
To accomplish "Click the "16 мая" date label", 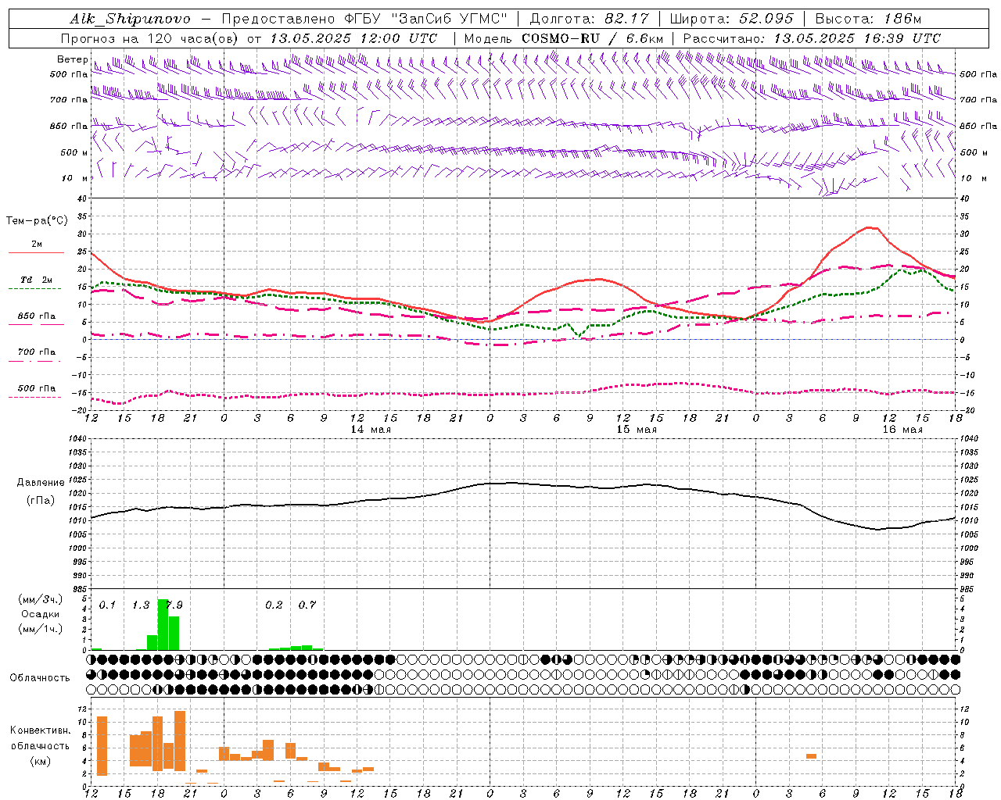I will click(x=902, y=430).
